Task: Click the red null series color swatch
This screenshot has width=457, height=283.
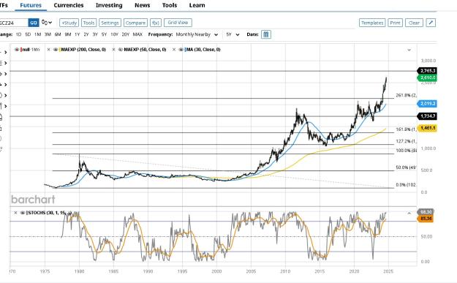Action: coord(21,50)
